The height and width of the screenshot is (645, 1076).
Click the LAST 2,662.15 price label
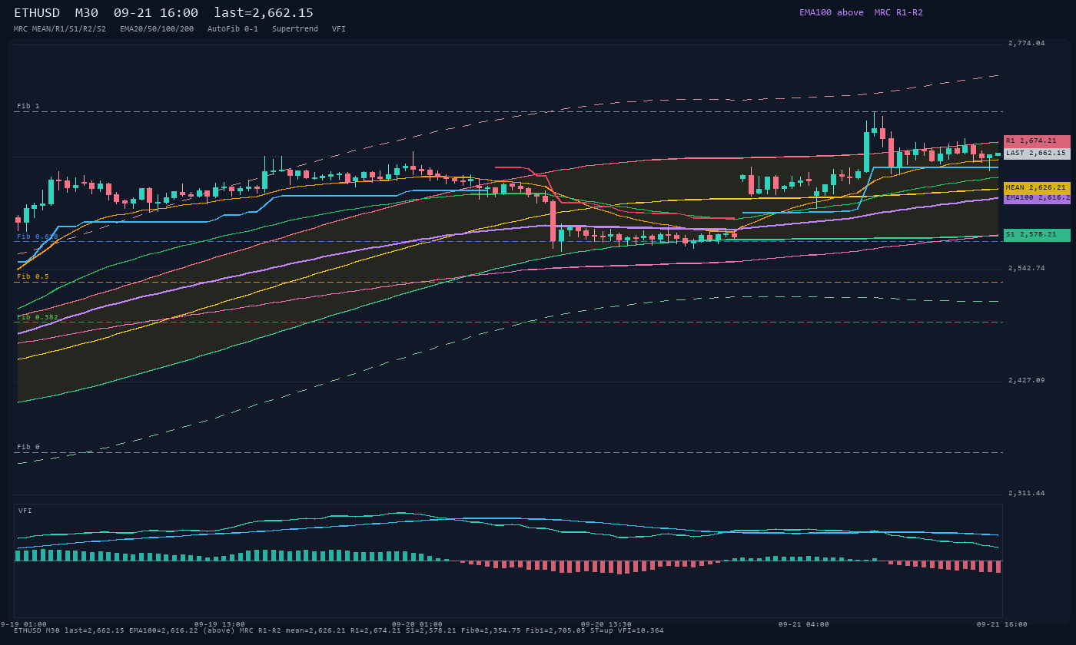pos(1037,154)
